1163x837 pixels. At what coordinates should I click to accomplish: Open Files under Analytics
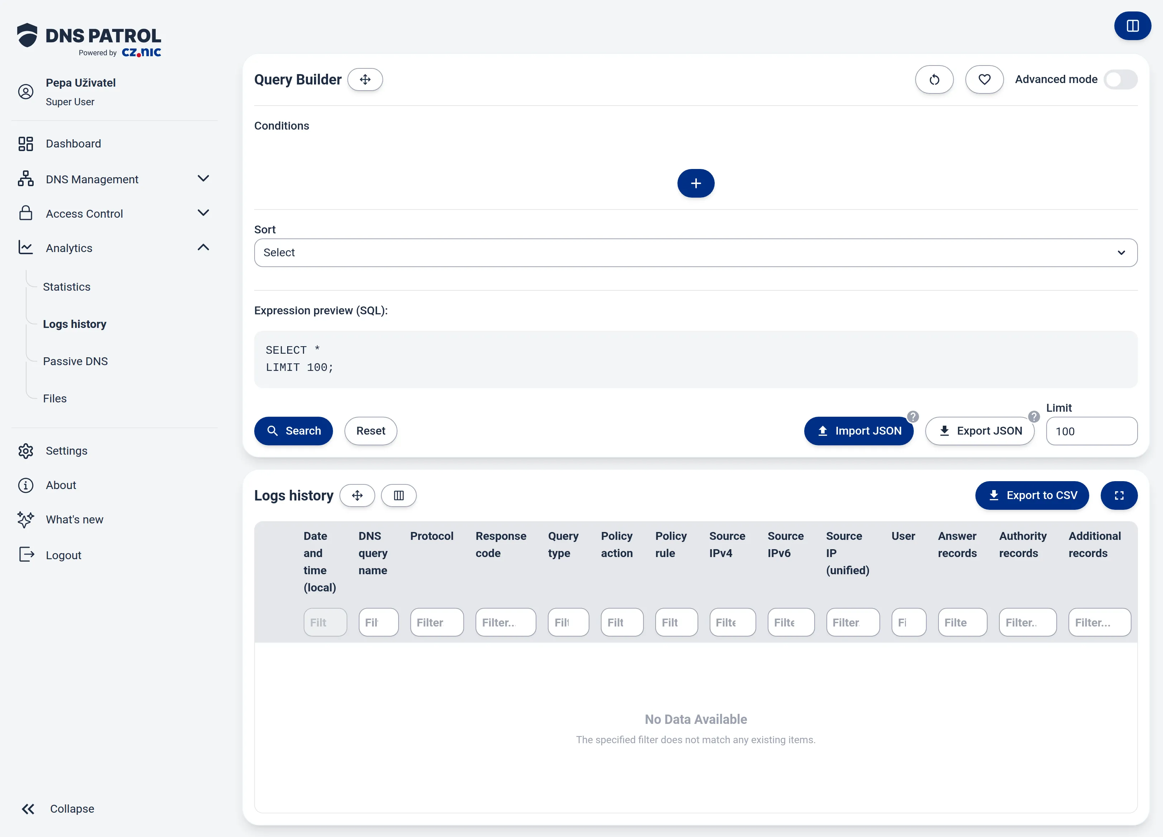55,398
